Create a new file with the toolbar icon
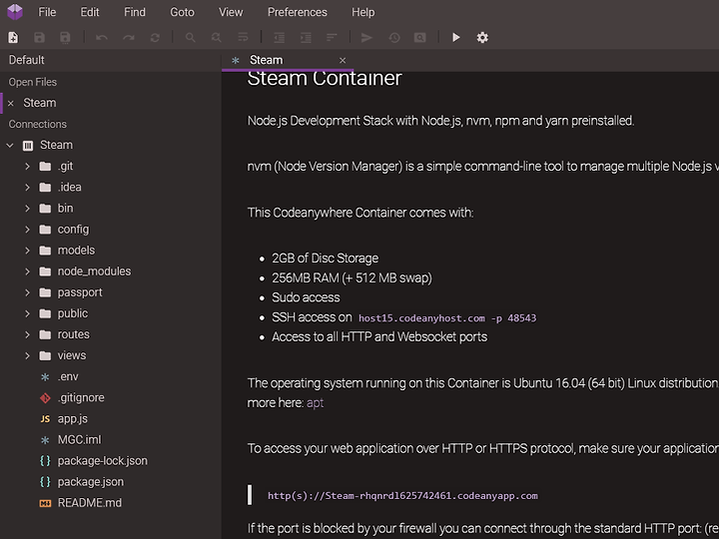The width and height of the screenshot is (719, 539). [x=13, y=38]
